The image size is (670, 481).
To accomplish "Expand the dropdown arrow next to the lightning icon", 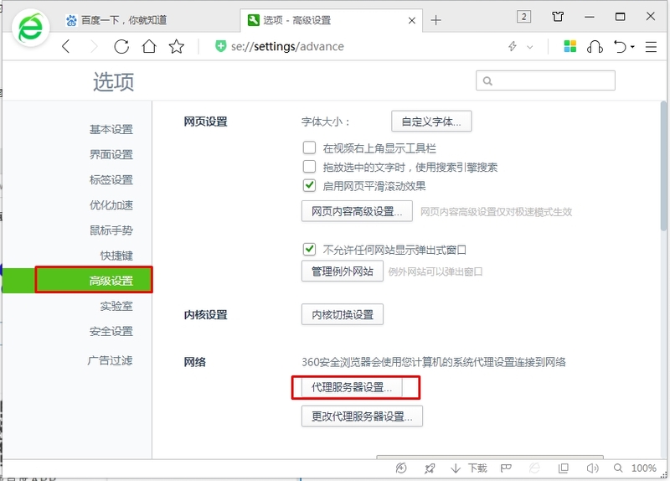I will (x=530, y=47).
